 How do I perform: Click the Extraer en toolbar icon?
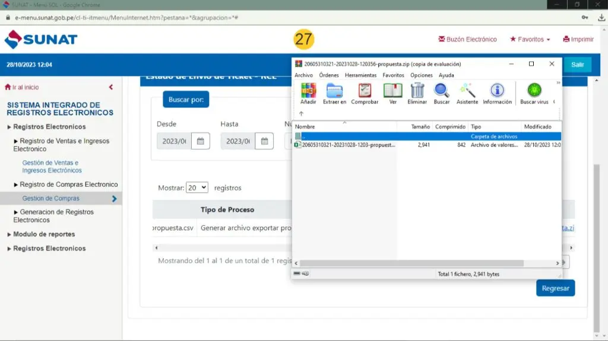point(334,91)
